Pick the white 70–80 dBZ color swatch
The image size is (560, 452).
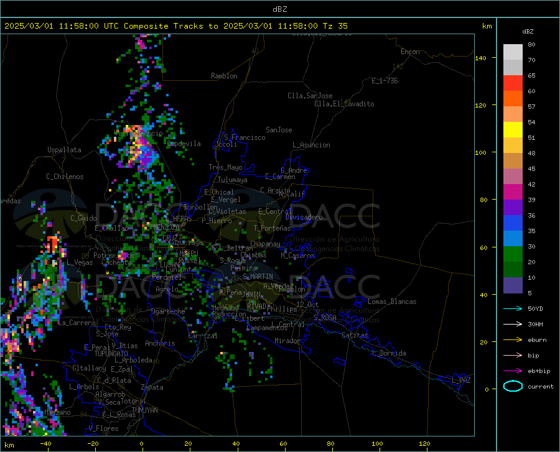pos(513,52)
